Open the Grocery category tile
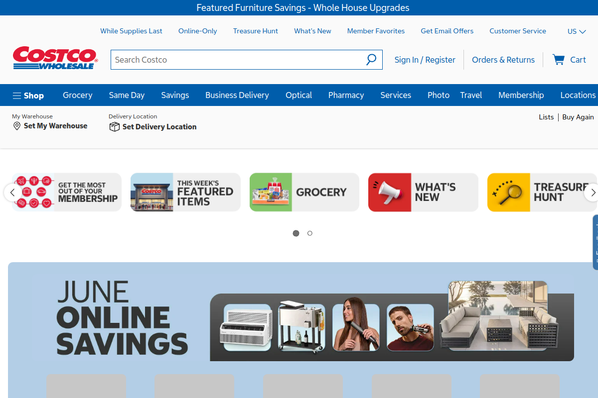598x398 pixels. pos(304,192)
